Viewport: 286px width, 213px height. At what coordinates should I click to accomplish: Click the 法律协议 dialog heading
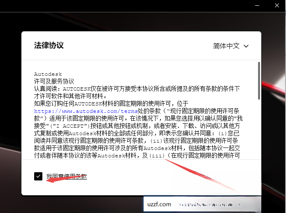(x=49, y=45)
